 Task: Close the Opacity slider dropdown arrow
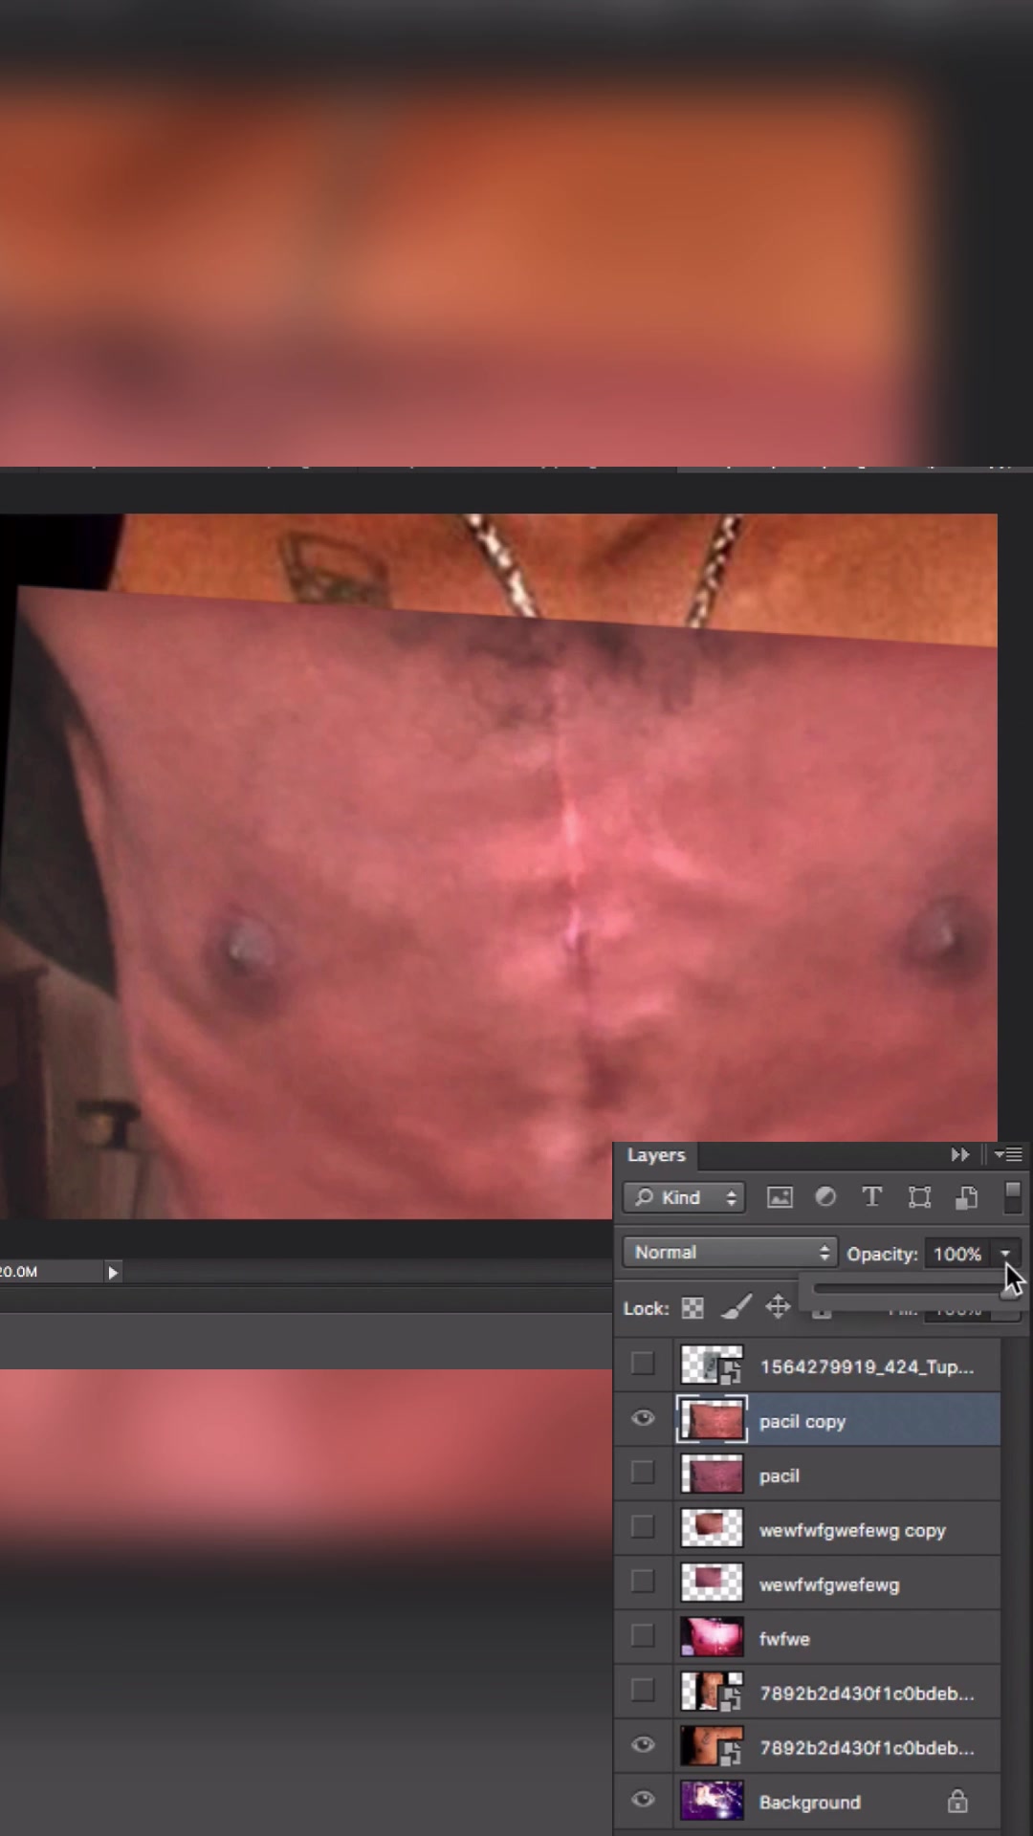[1005, 1254]
